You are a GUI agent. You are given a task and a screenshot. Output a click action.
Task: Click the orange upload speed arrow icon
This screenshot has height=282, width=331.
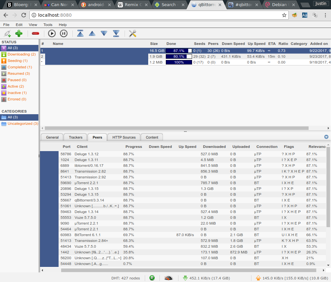[x=258, y=278]
